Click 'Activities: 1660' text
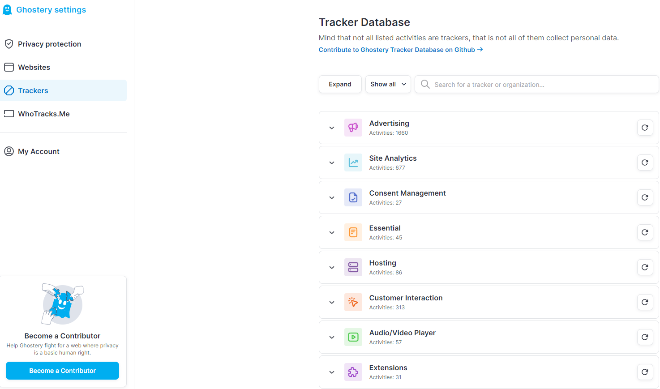Viewport: 660px width, 389px height. (389, 133)
